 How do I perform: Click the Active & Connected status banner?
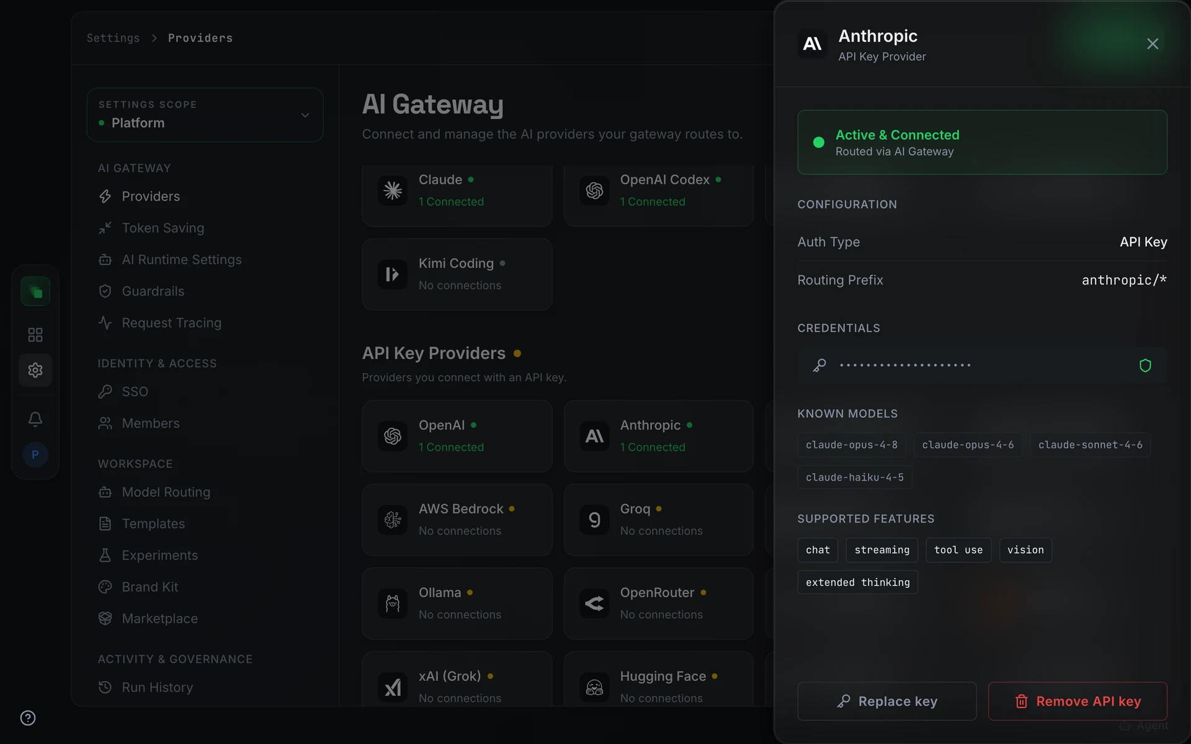pyautogui.click(x=982, y=143)
